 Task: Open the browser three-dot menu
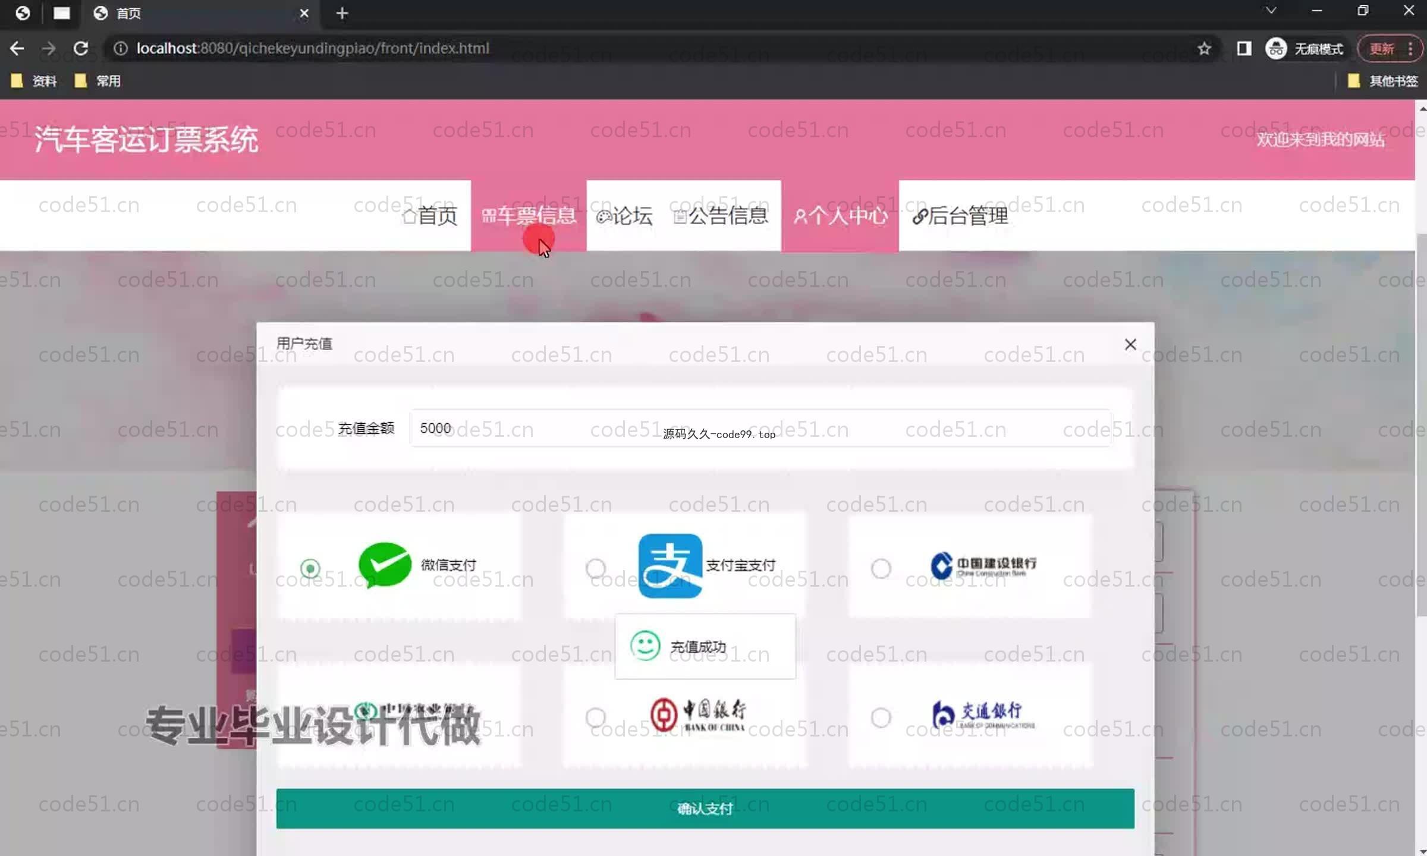point(1410,48)
